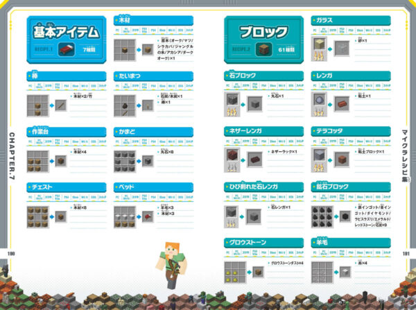Select the glowstone result icon under グロウストーン
This screenshot has height=310, width=416.
(258, 272)
